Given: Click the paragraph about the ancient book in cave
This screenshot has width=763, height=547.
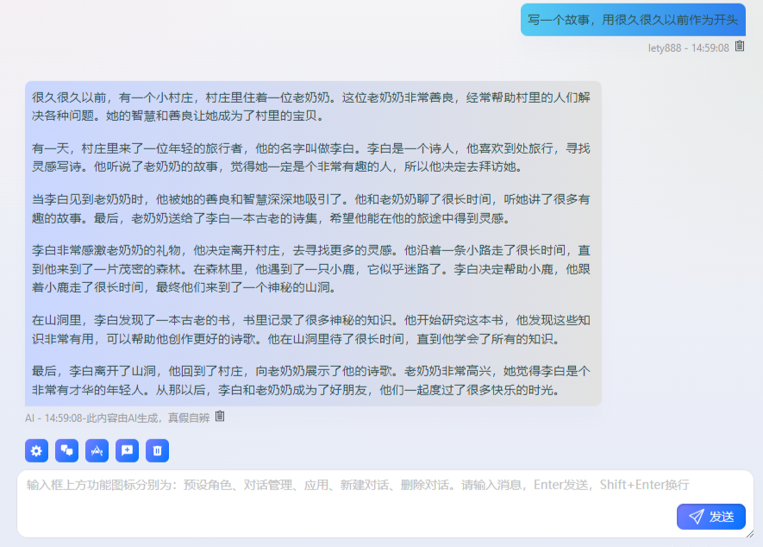Looking at the screenshot, I should point(310,329).
